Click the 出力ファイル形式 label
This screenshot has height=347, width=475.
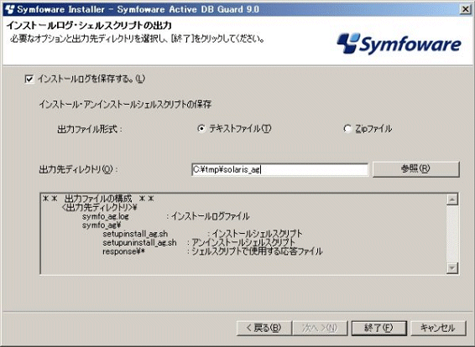click(x=89, y=129)
